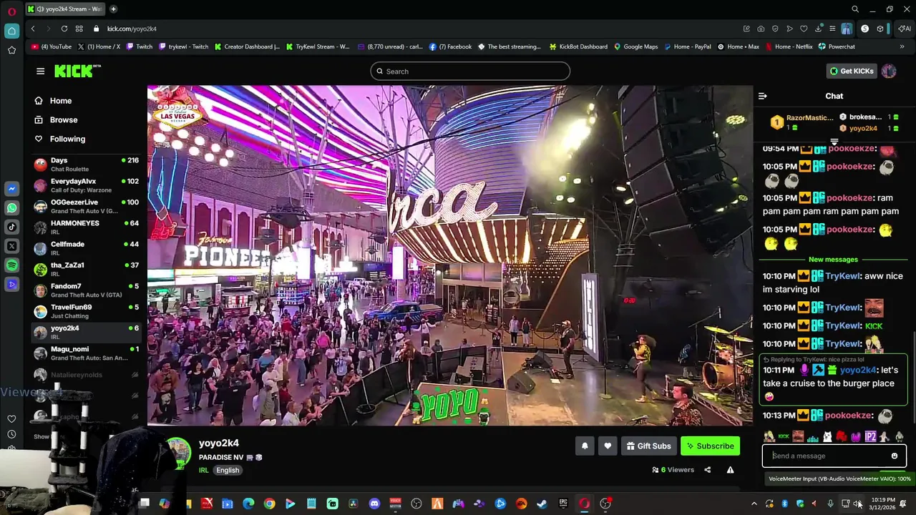Open TikTok in the Opera sidebar
Screen dimensions: 916x515
11,227
